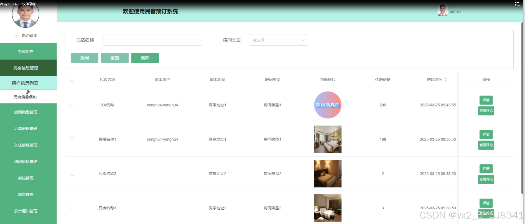Check the row for 民宿名称2

click(x=72, y=174)
